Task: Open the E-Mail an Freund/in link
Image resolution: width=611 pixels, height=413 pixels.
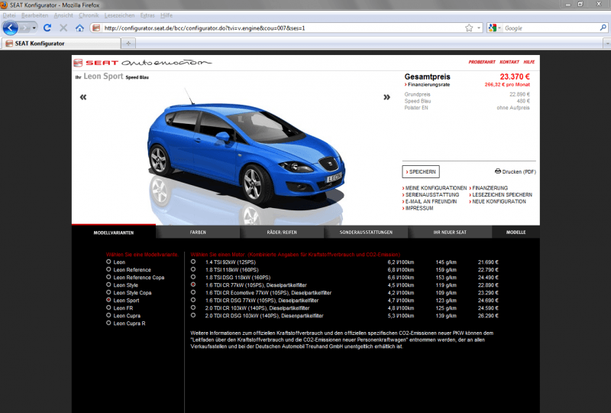Action: 429,202
